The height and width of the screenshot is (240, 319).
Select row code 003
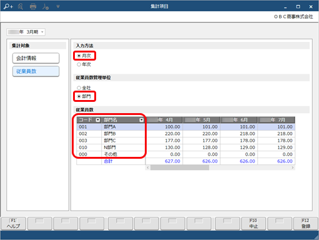click(89, 141)
